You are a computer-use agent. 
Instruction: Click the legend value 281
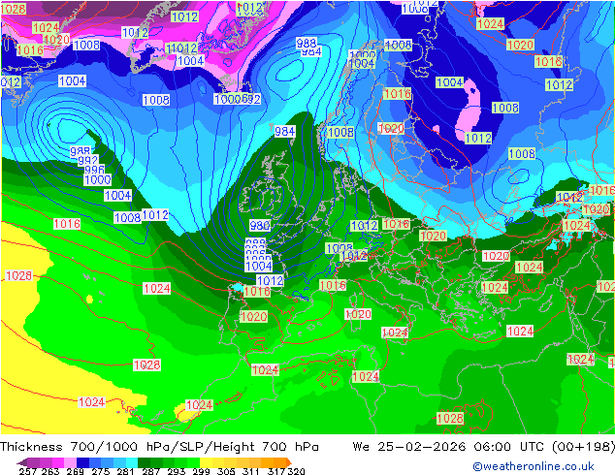(125, 471)
